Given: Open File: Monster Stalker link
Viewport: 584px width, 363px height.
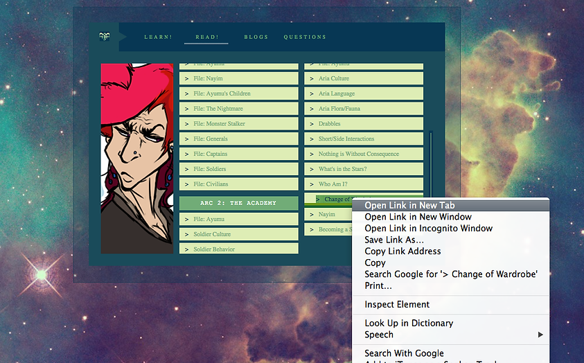Looking at the screenshot, I should pos(239,123).
